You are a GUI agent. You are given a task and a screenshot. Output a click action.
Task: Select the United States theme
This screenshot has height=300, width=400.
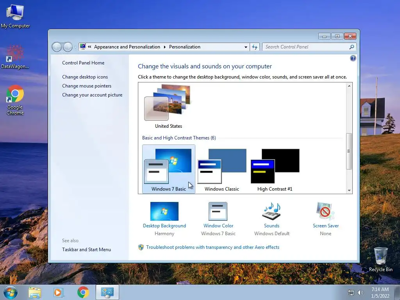(x=168, y=107)
